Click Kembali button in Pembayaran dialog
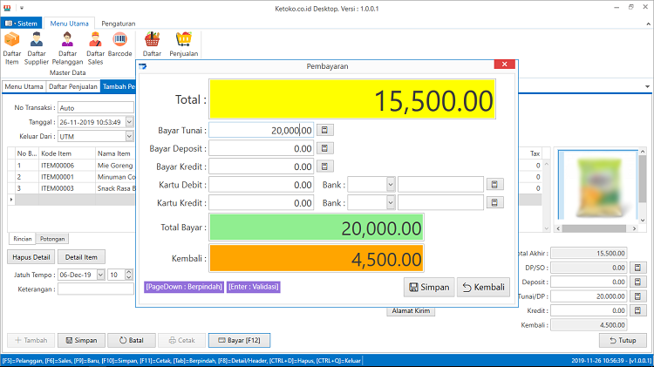Viewport: 654px width, 367px height. click(x=483, y=288)
